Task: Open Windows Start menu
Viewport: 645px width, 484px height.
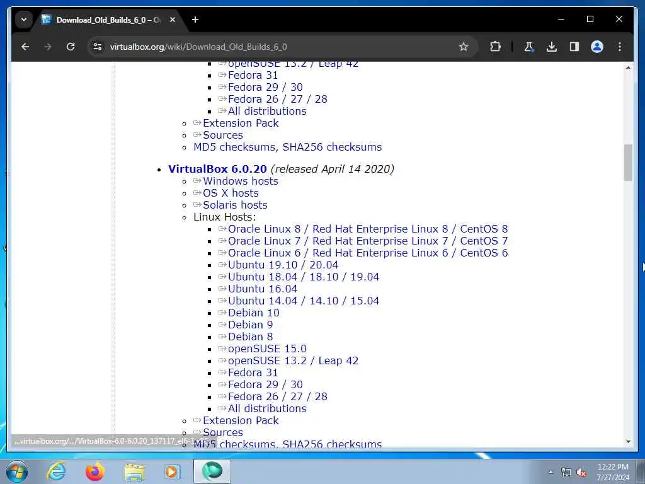Action: (17, 471)
